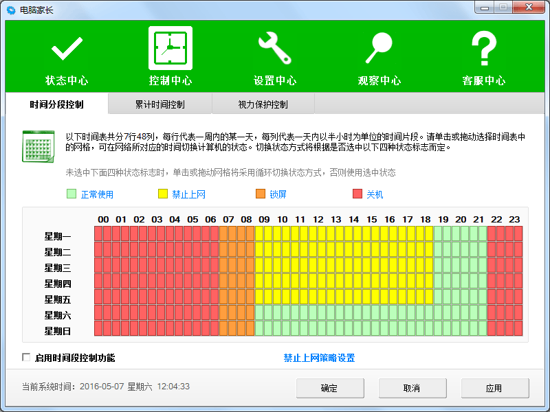Click the 取消 button
The image size is (550, 412).
click(412, 388)
